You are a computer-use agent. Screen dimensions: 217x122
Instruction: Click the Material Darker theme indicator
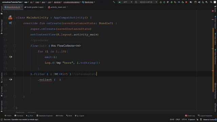(209, 120)
